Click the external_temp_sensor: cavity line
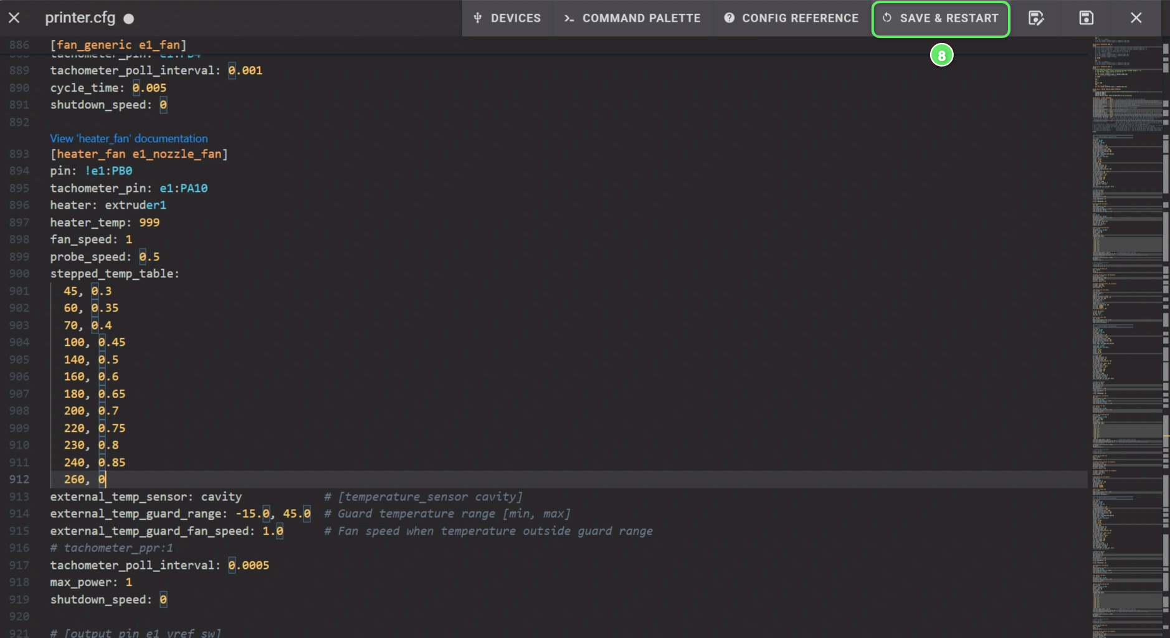This screenshot has width=1170, height=638. coord(146,497)
